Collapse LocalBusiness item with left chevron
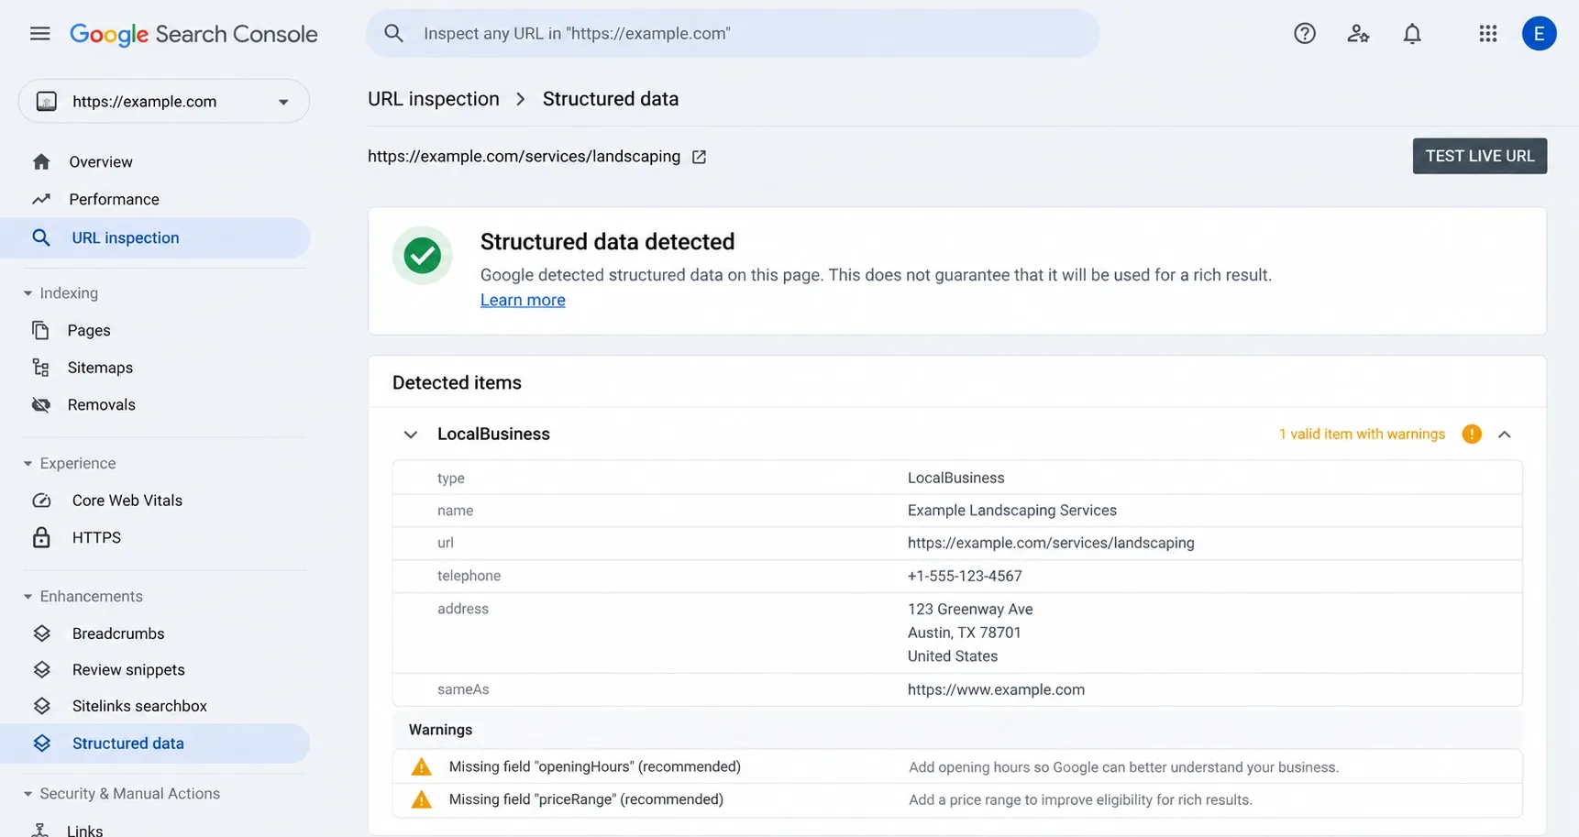This screenshot has height=837, width=1579. tap(411, 435)
